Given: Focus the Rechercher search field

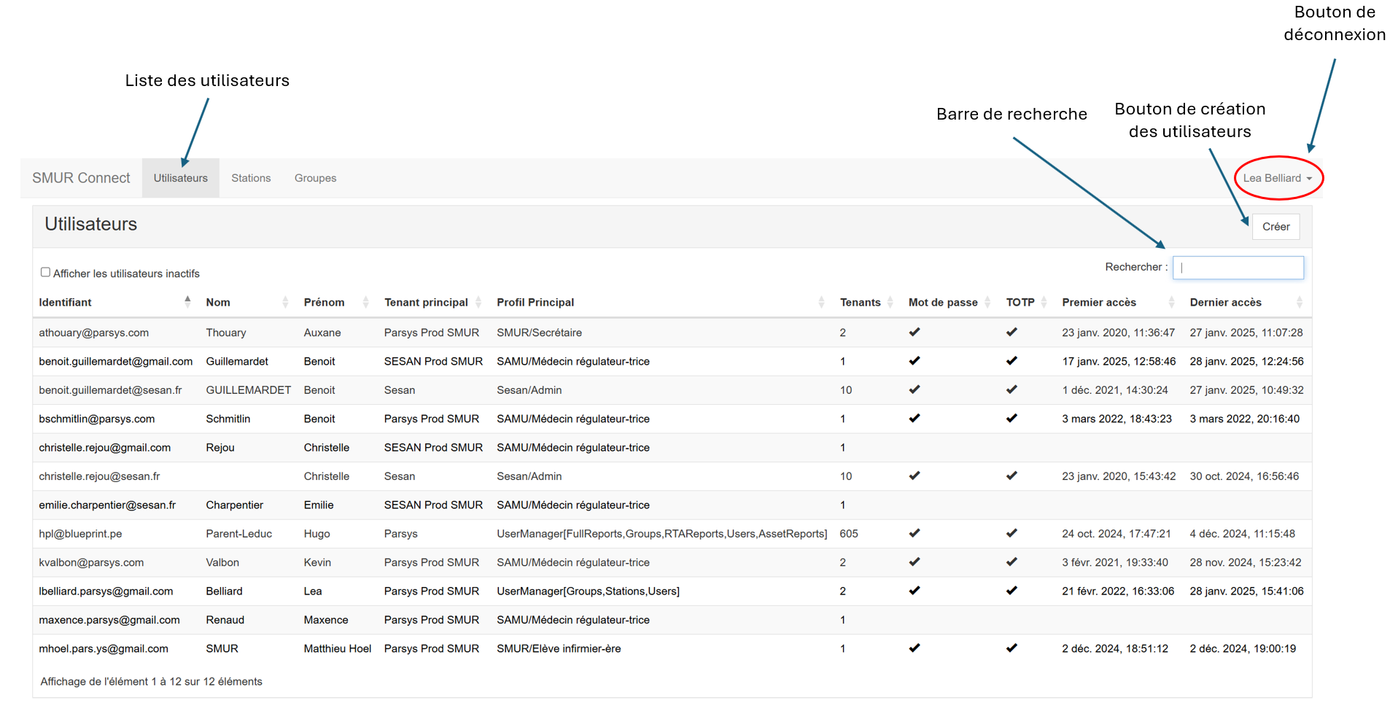Looking at the screenshot, I should pos(1238,268).
